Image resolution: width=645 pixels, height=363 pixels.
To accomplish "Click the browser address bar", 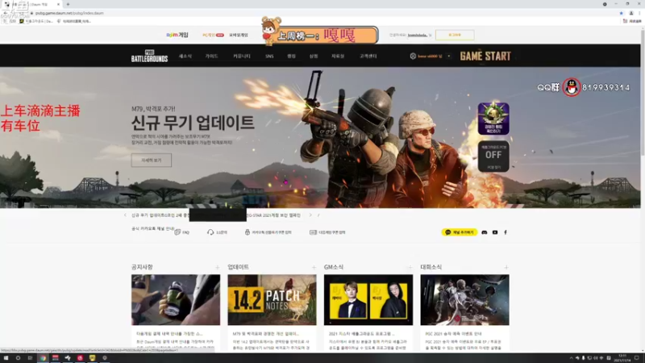I will click(x=321, y=13).
